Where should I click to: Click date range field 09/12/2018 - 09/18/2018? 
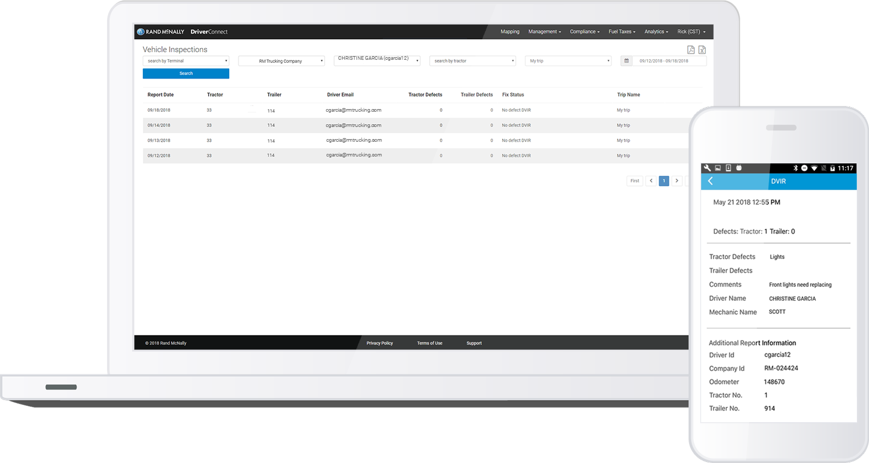pyautogui.click(x=669, y=61)
